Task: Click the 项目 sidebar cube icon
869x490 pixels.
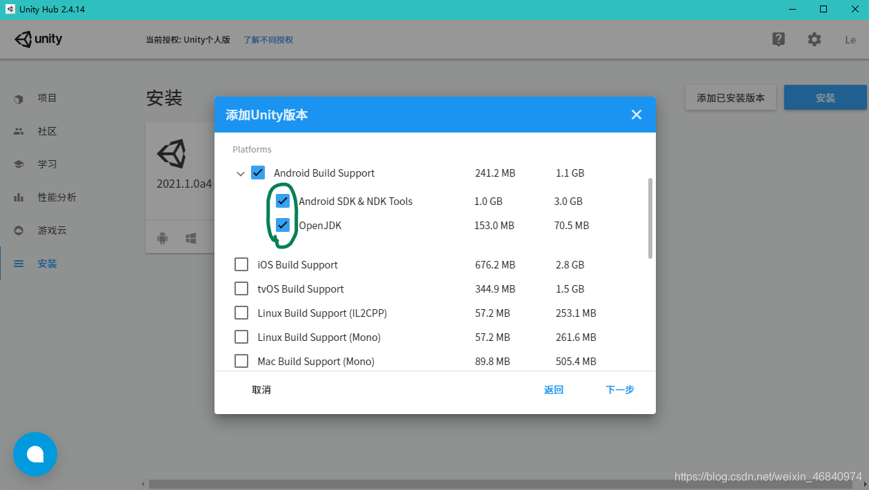Action: point(19,99)
